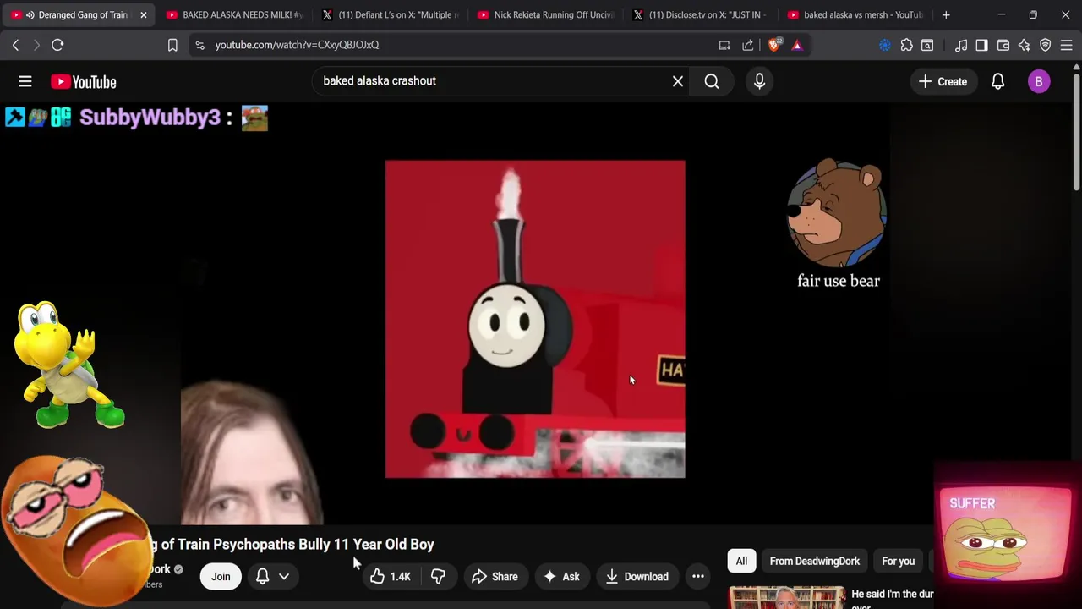Viewport: 1082px width, 609px height.
Task: Open the browser extensions puzzle icon
Action: [906, 45]
